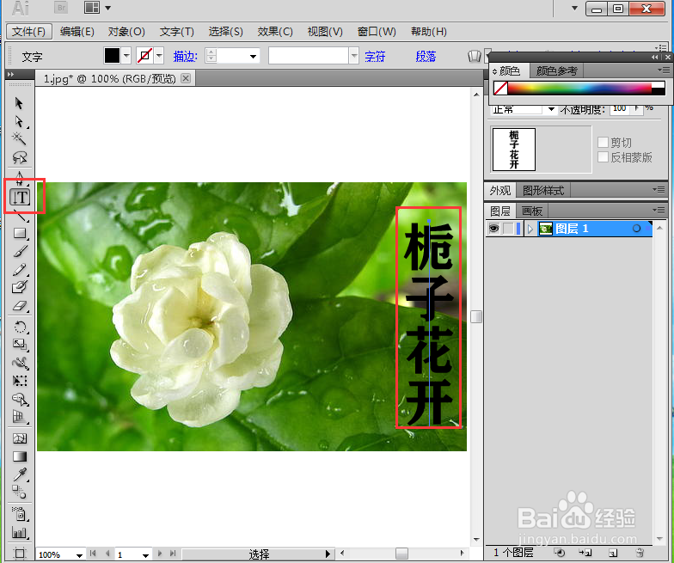Screen dimensions: 674x563
Task: Go to first artboard button
Action: pyautogui.click(x=93, y=554)
